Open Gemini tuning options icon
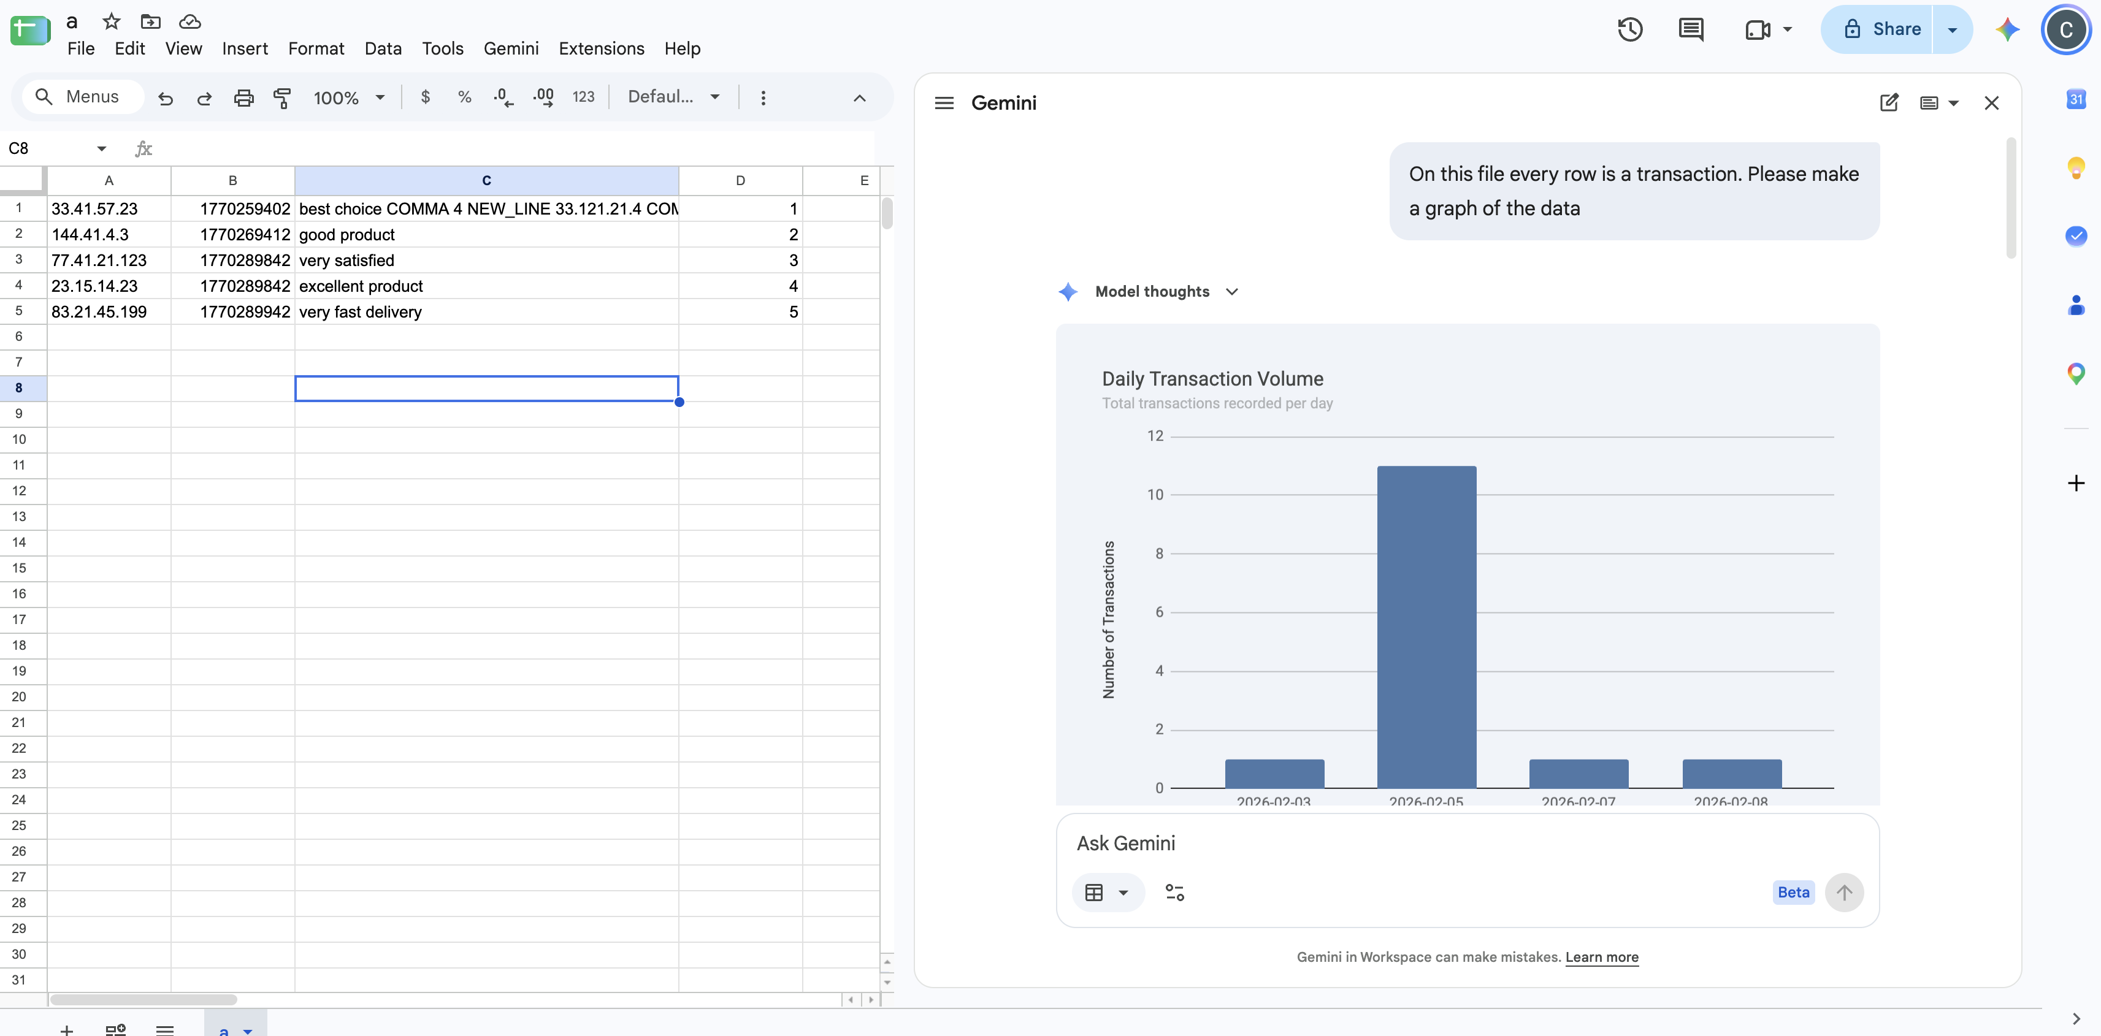Image resolution: width=2101 pixels, height=1036 pixels. point(1174,893)
